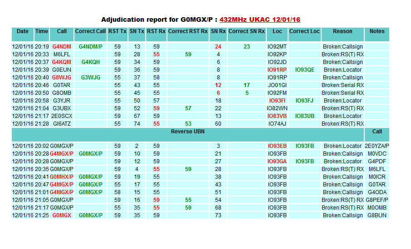Select callsign G8OMB

click(x=62, y=93)
